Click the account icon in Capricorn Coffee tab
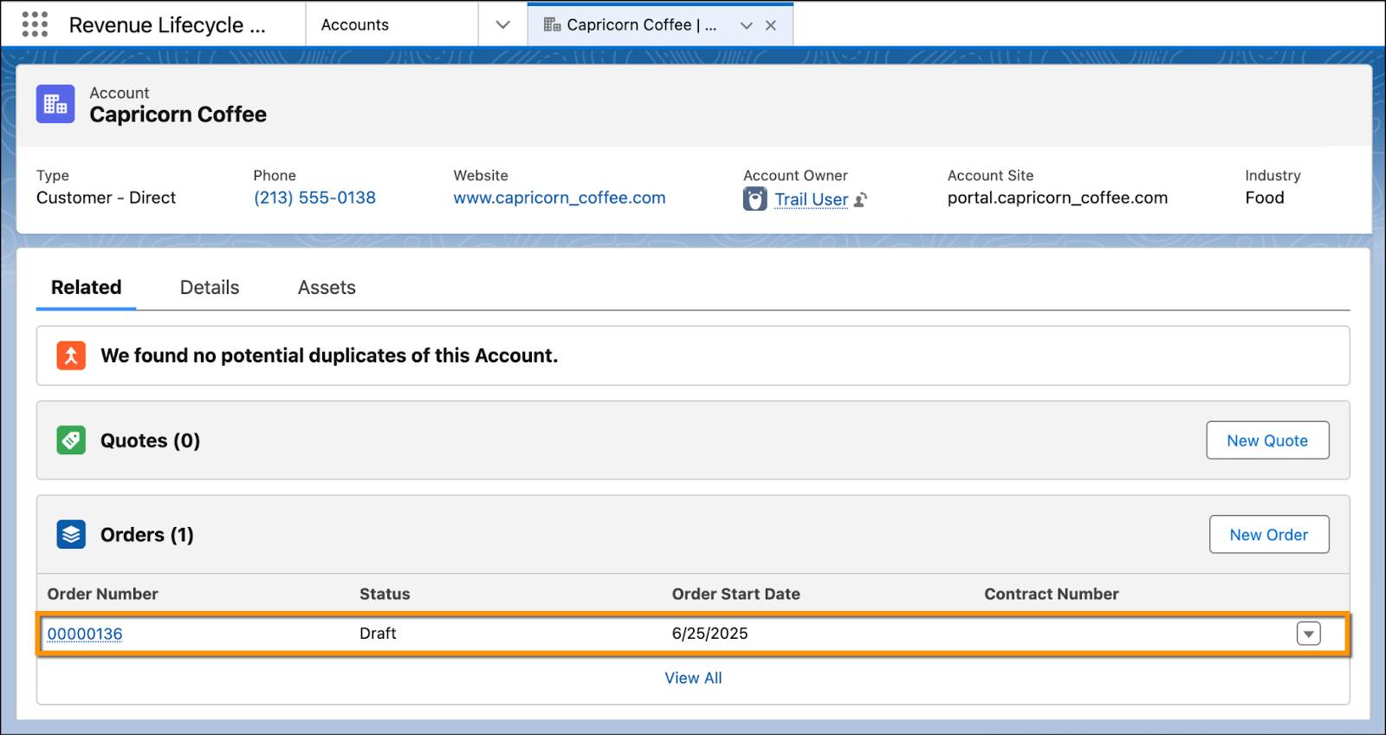The height and width of the screenshot is (735, 1386). pyautogui.click(x=552, y=24)
